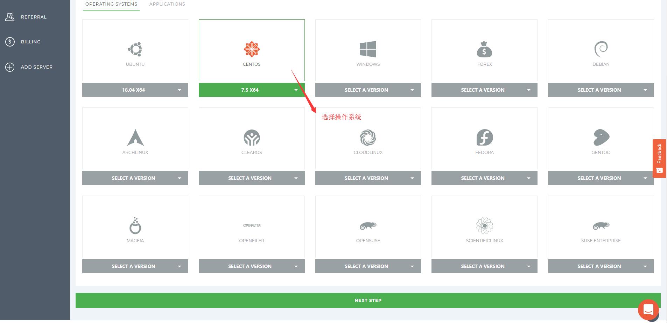Expand openSUSE Select a Version dropdown
The width and height of the screenshot is (667, 323).
368,266
